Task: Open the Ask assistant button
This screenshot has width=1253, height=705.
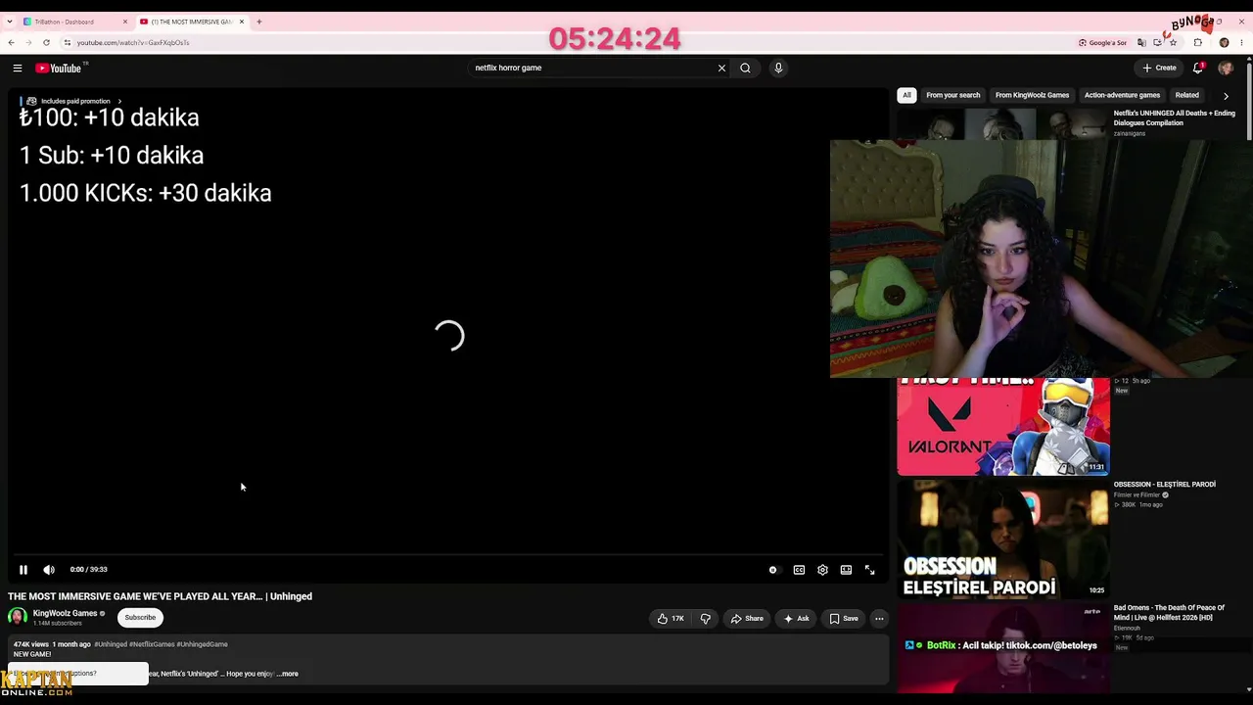Action: 796,618
